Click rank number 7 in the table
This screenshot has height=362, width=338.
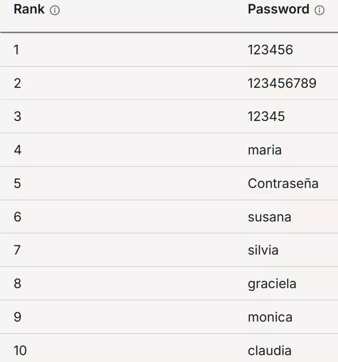point(17,250)
